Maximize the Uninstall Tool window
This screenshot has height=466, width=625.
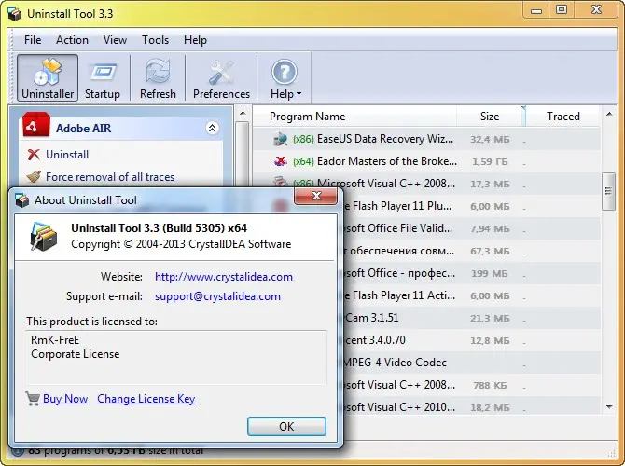[x=562, y=10]
